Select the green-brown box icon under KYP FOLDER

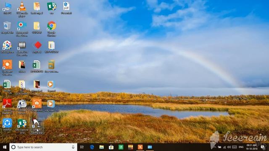click(x=51, y=66)
